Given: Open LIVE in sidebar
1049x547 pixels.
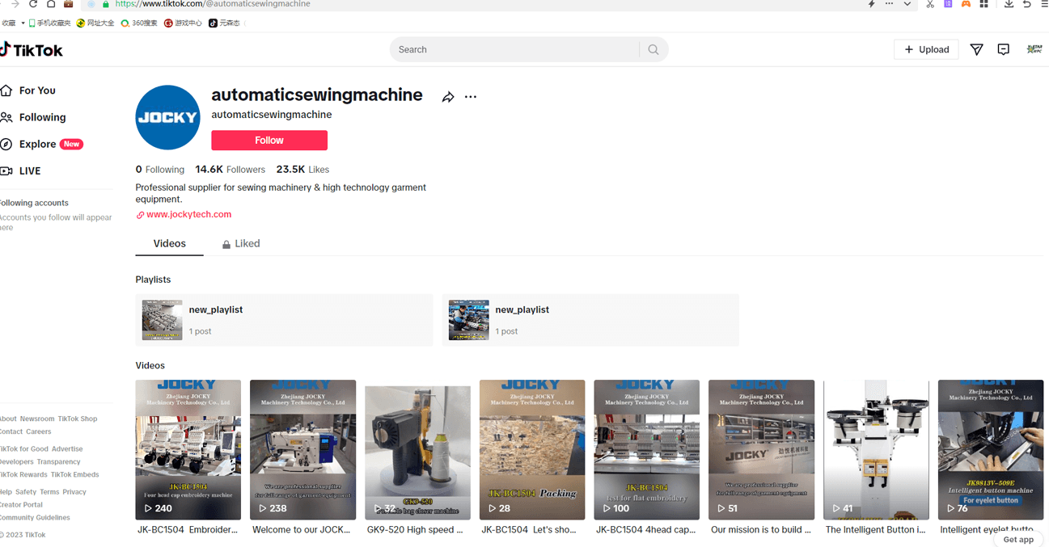Looking at the screenshot, I should [21, 171].
